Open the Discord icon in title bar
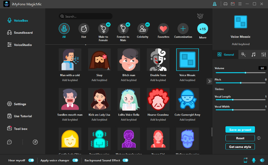This screenshot has height=165, width=268. 225,4
